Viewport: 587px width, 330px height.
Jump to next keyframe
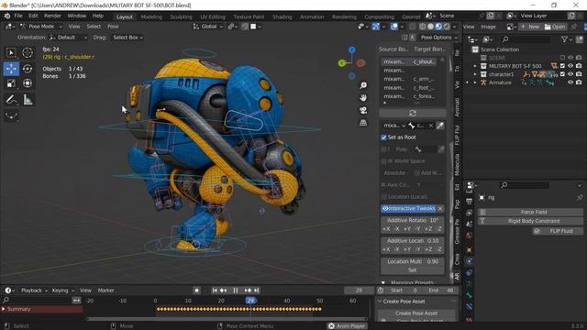pos(248,291)
